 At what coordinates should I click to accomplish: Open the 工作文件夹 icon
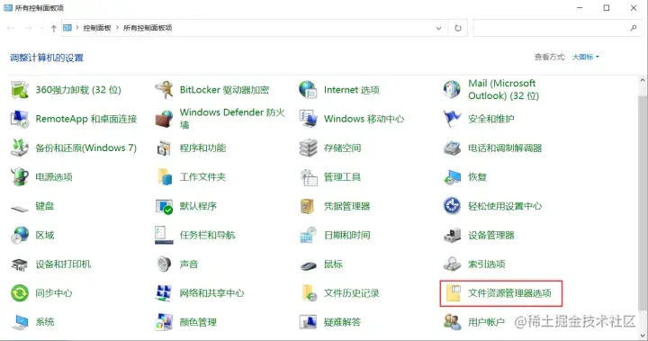[164, 177]
